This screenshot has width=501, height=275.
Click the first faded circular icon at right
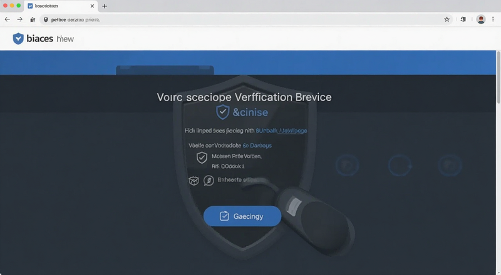[348, 165]
